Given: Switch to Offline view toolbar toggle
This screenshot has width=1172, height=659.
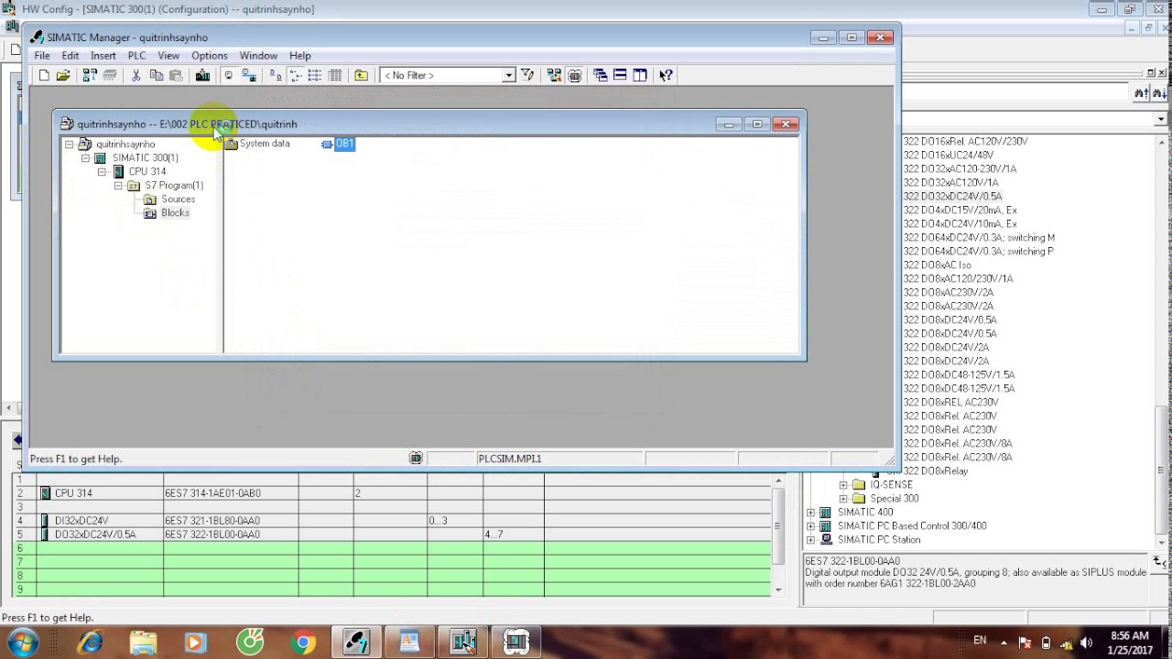Looking at the screenshot, I should [x=229, y=75].
